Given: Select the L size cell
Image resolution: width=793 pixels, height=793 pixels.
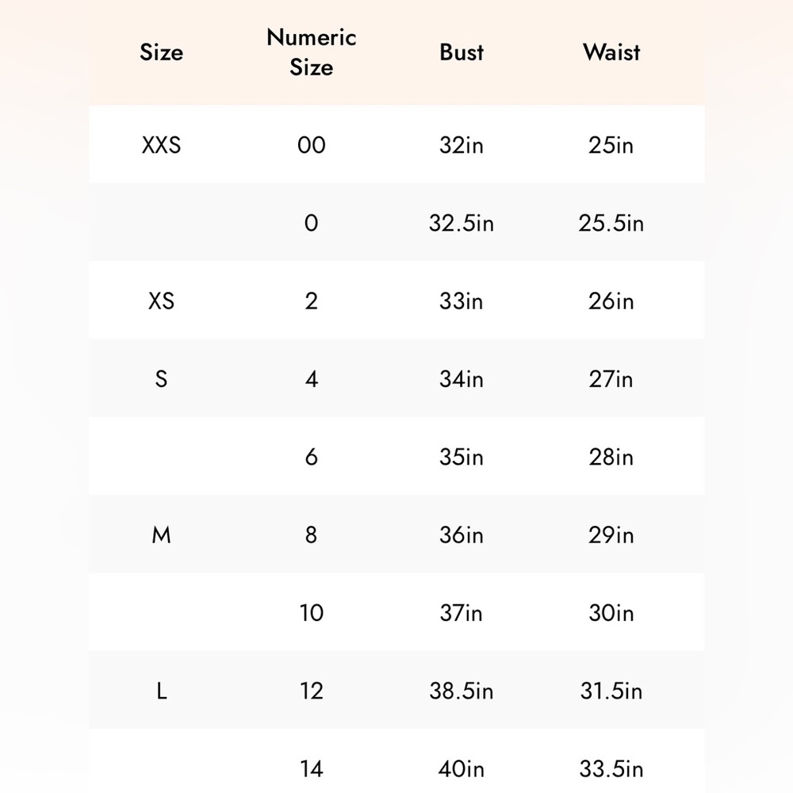Looking at the screenshot, I should [x=161, y=691].
